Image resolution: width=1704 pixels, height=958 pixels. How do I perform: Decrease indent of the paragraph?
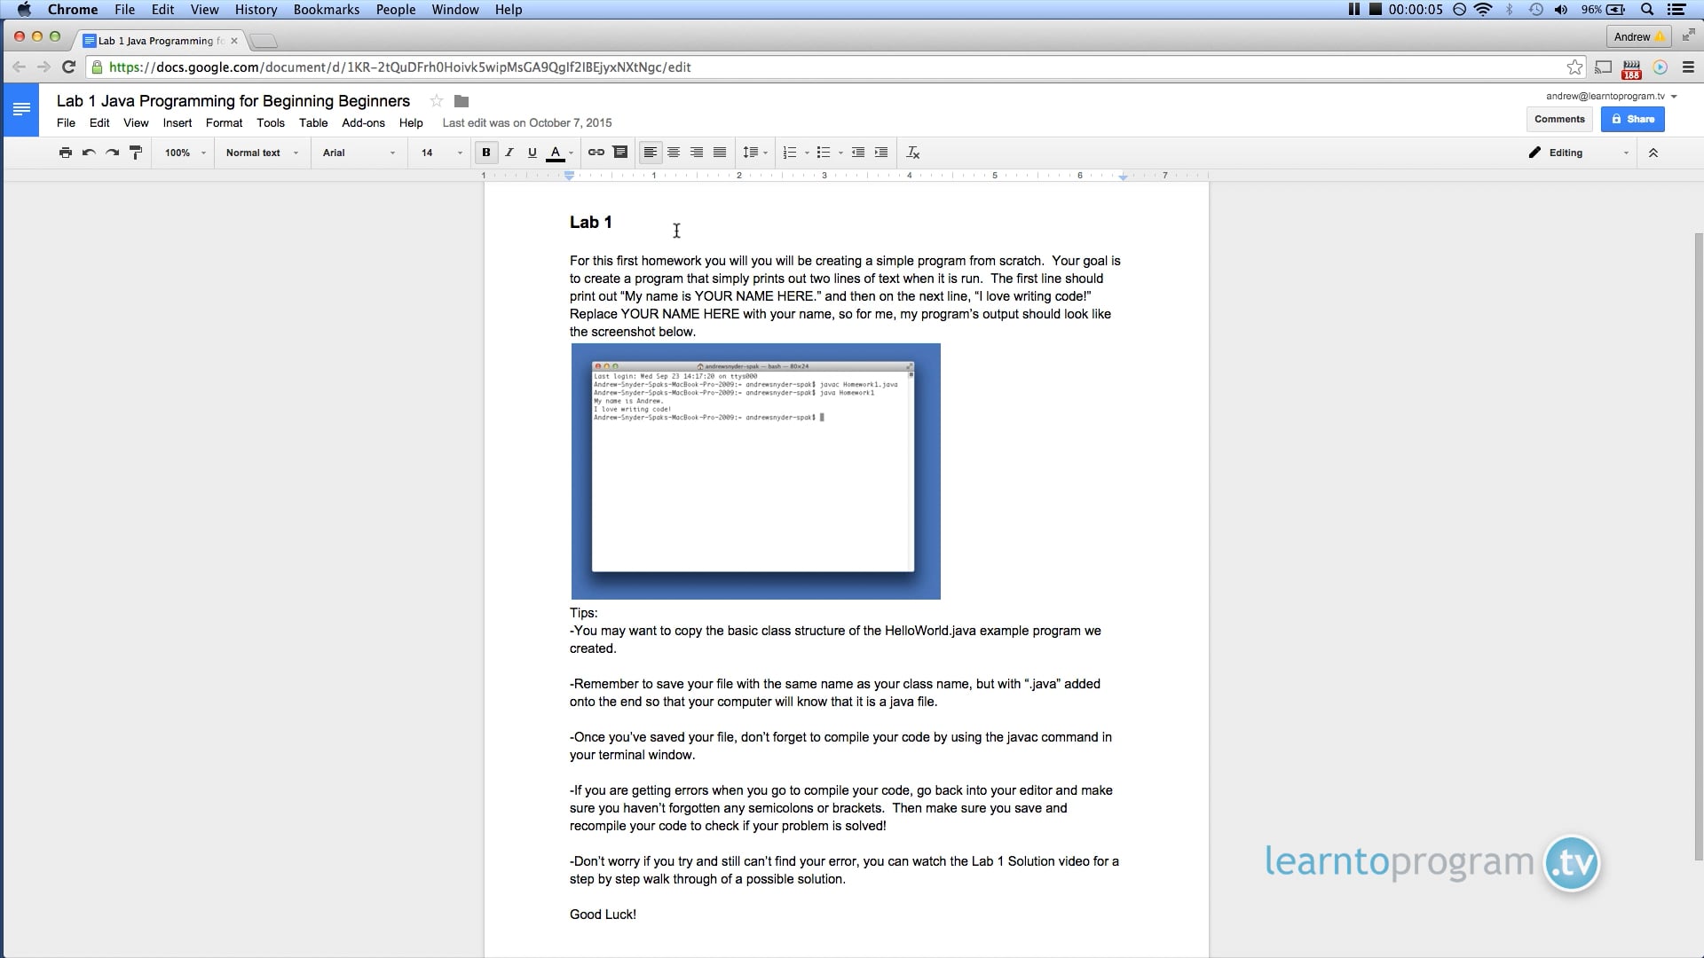click(858, 153)
